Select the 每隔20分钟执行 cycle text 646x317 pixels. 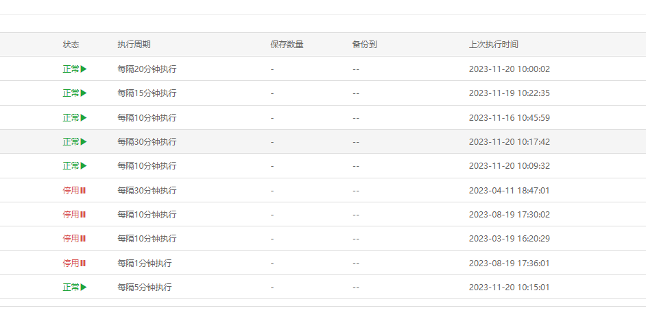pos(147,69)
